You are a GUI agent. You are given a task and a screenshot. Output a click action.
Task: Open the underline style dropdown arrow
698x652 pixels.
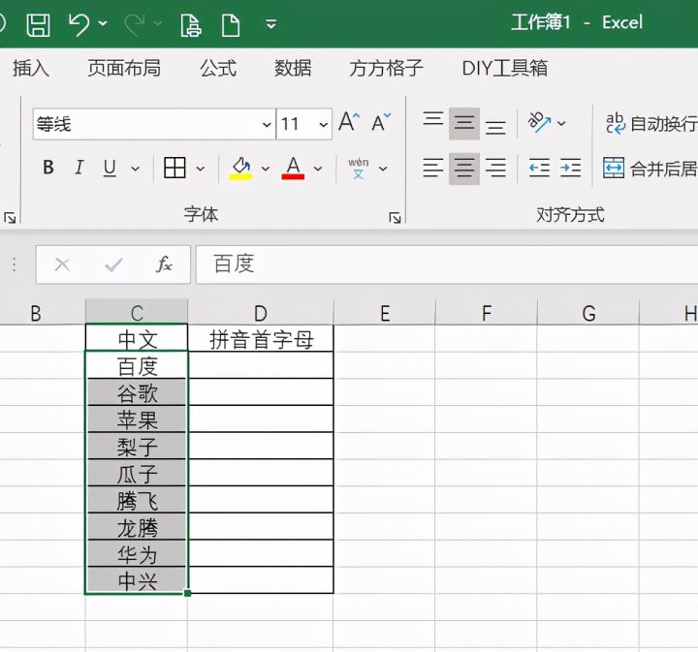pyautogui.click(x=136, y=169)
